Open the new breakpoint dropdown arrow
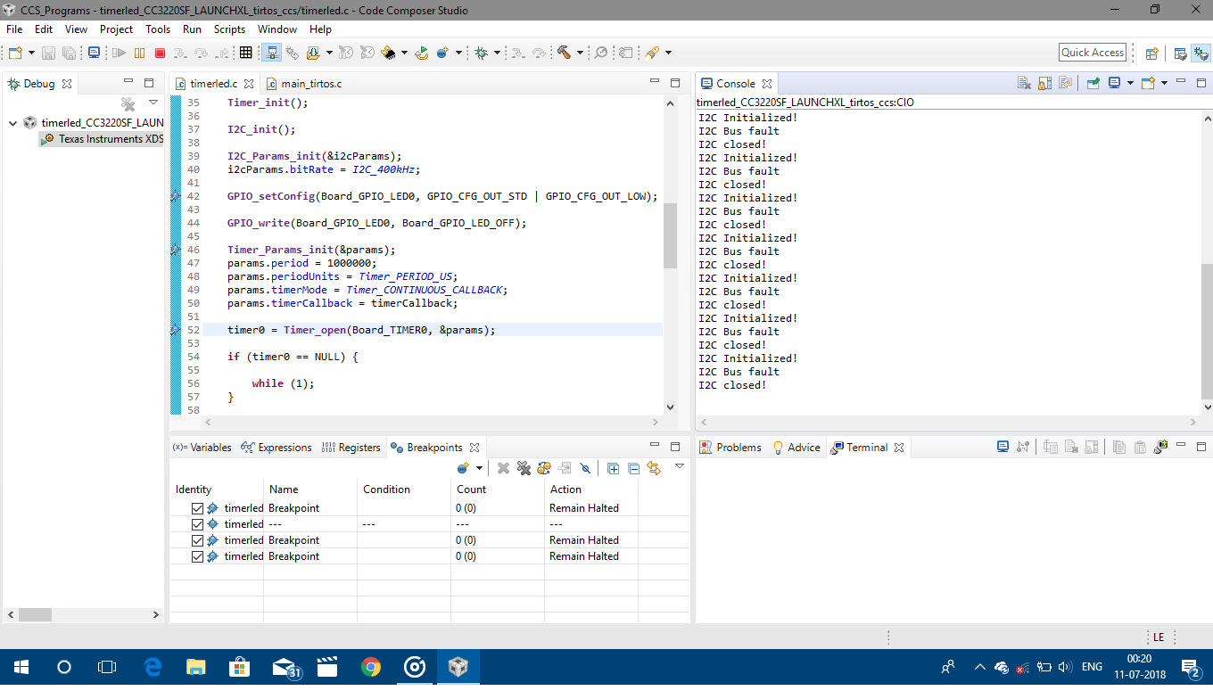Screen dimensions: 1213x699 (x=479, y=468)
